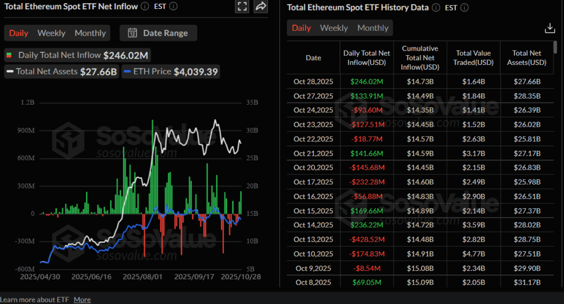
Task: Click info icon beside table EST label
Action: [x=464, y=8]
